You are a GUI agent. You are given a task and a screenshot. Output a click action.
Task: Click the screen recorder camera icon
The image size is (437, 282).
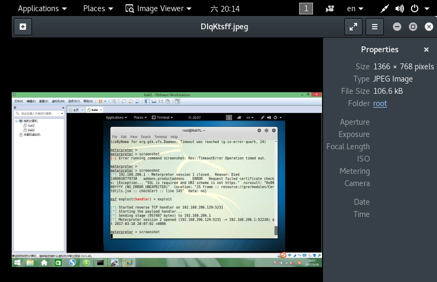pos(330,9)
